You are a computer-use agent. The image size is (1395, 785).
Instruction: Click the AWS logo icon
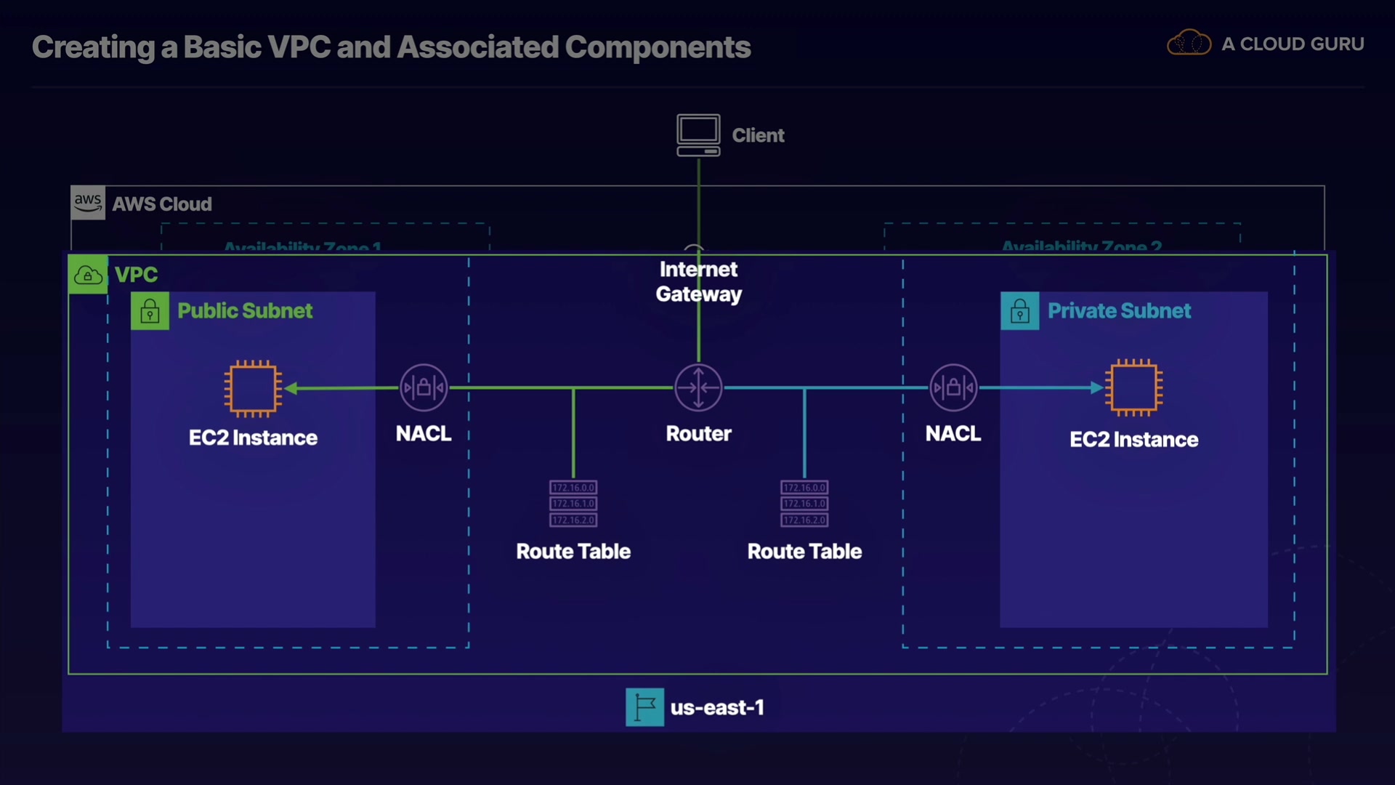coord(88,203)
